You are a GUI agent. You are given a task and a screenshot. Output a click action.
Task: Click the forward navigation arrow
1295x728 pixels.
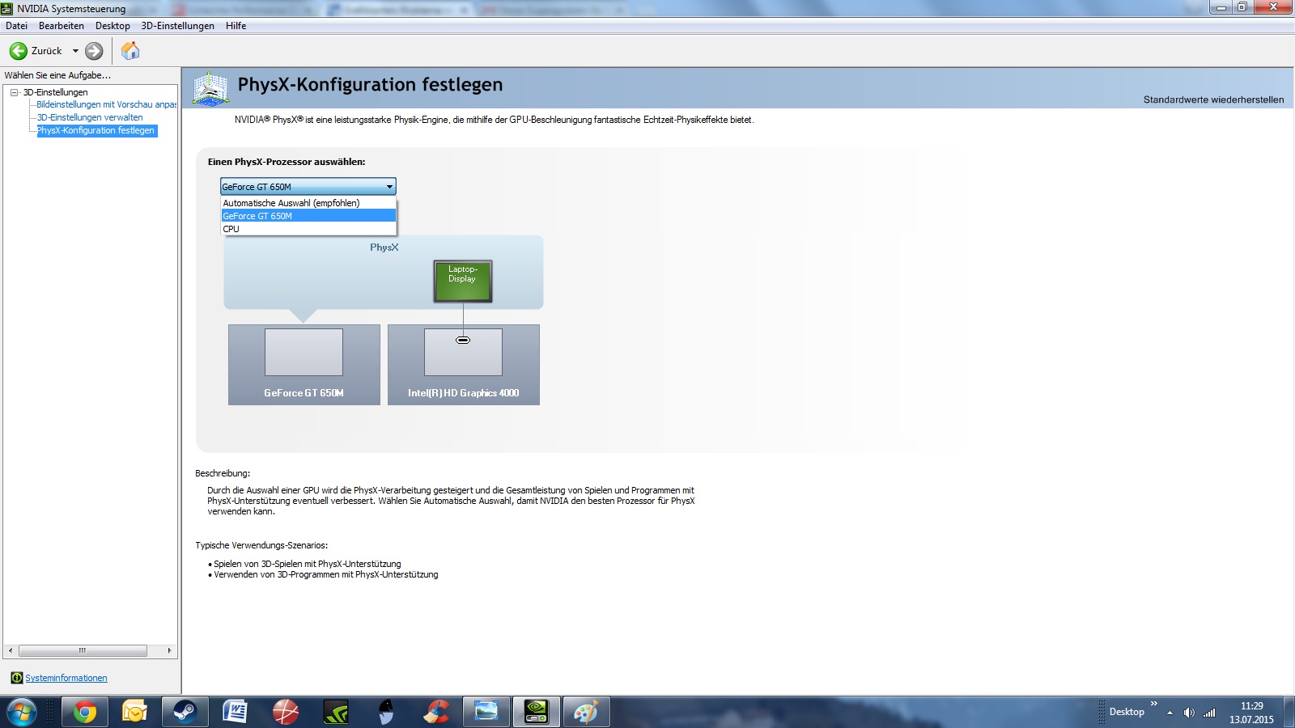point(94,51)
